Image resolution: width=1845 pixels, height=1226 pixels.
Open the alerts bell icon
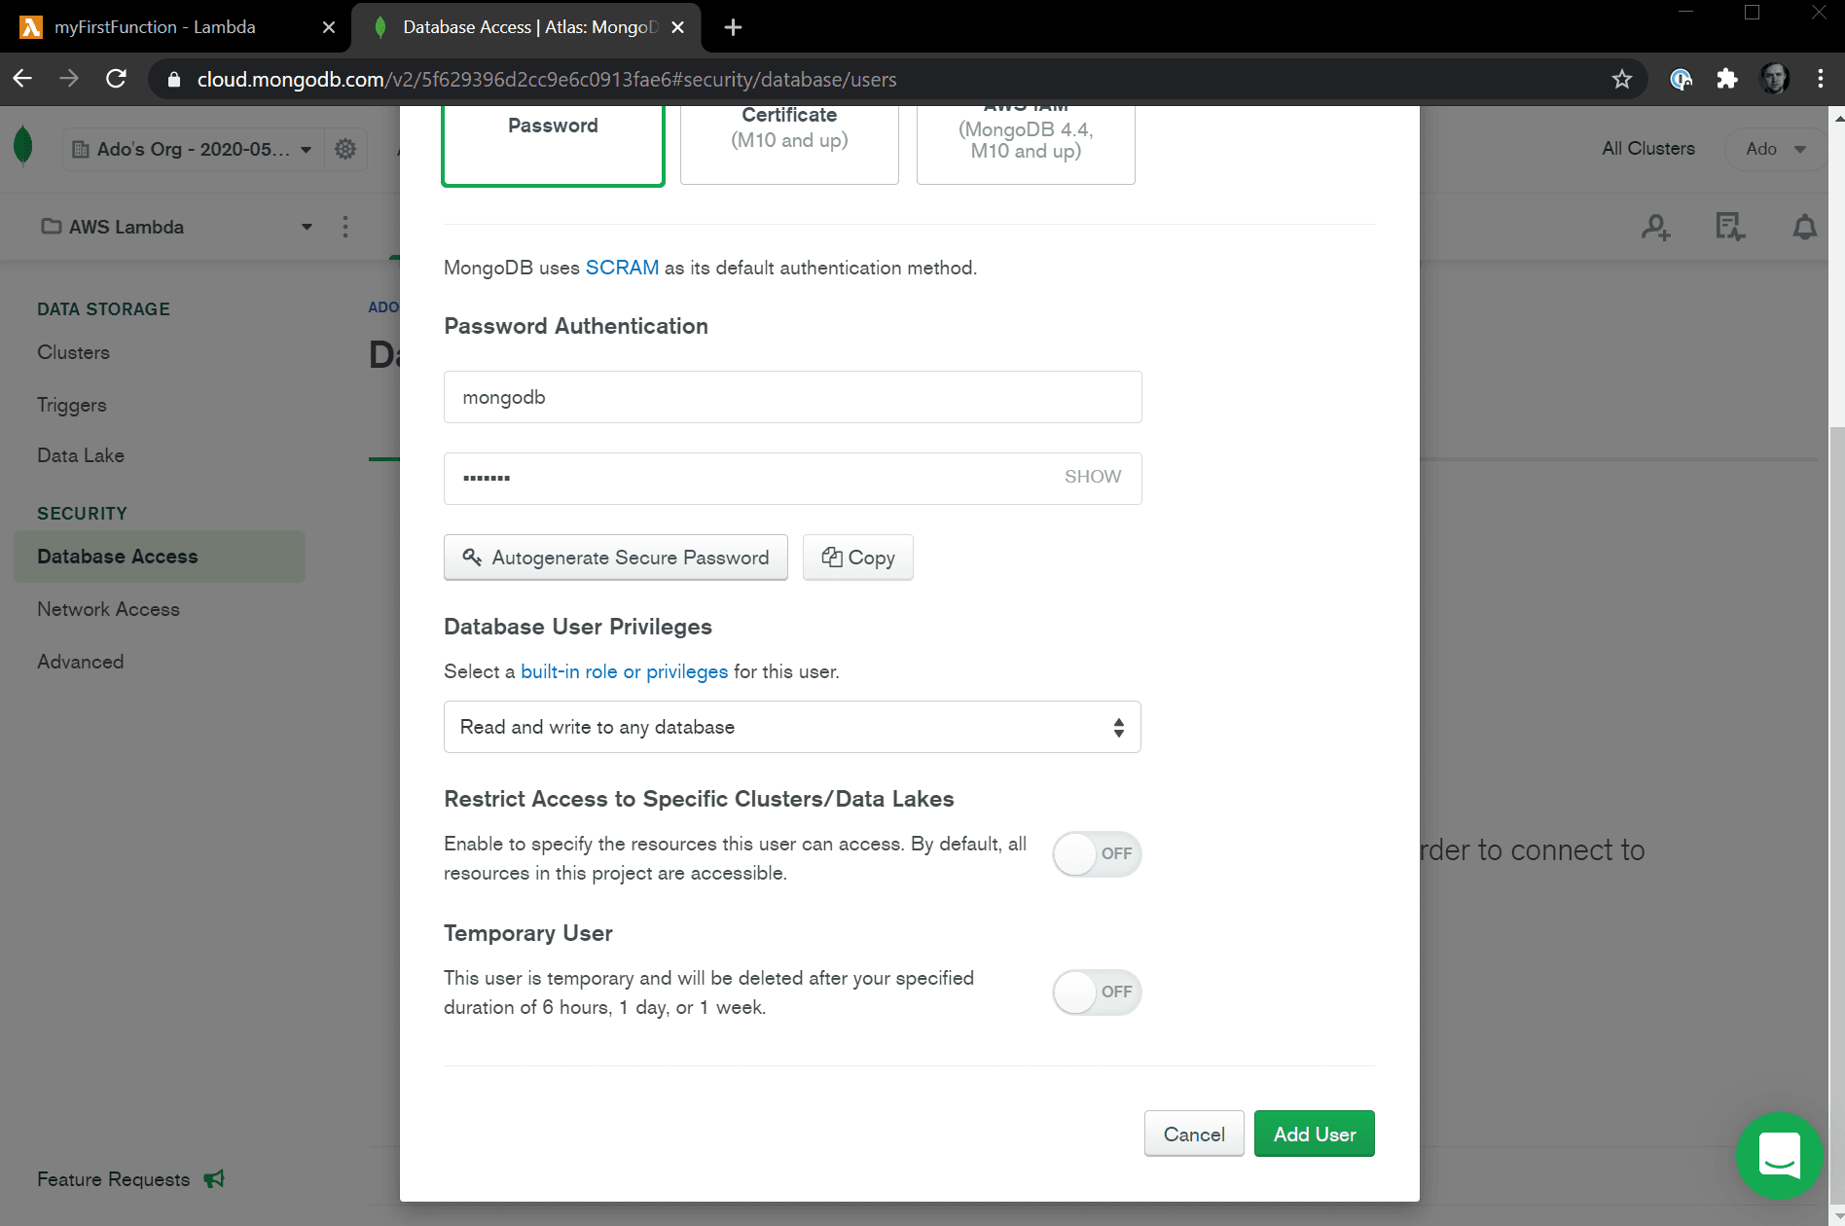[x=1804, y=228]
